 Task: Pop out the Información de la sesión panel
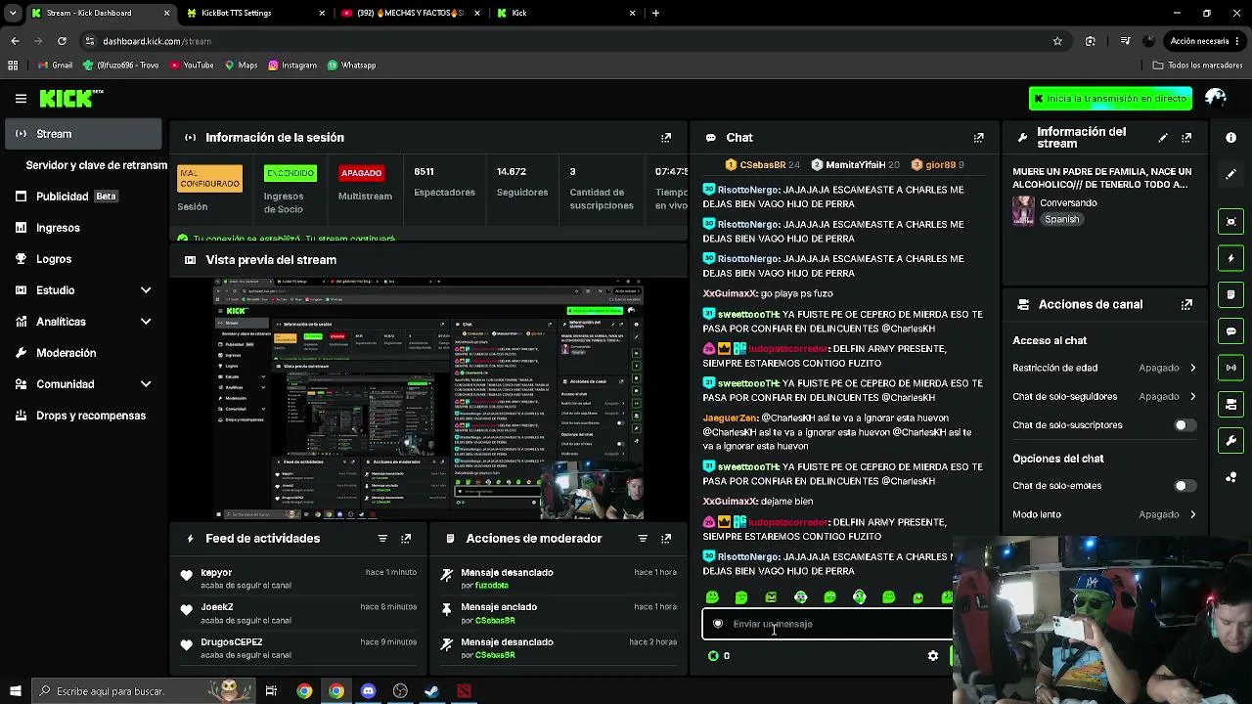(x=666, y=138)
